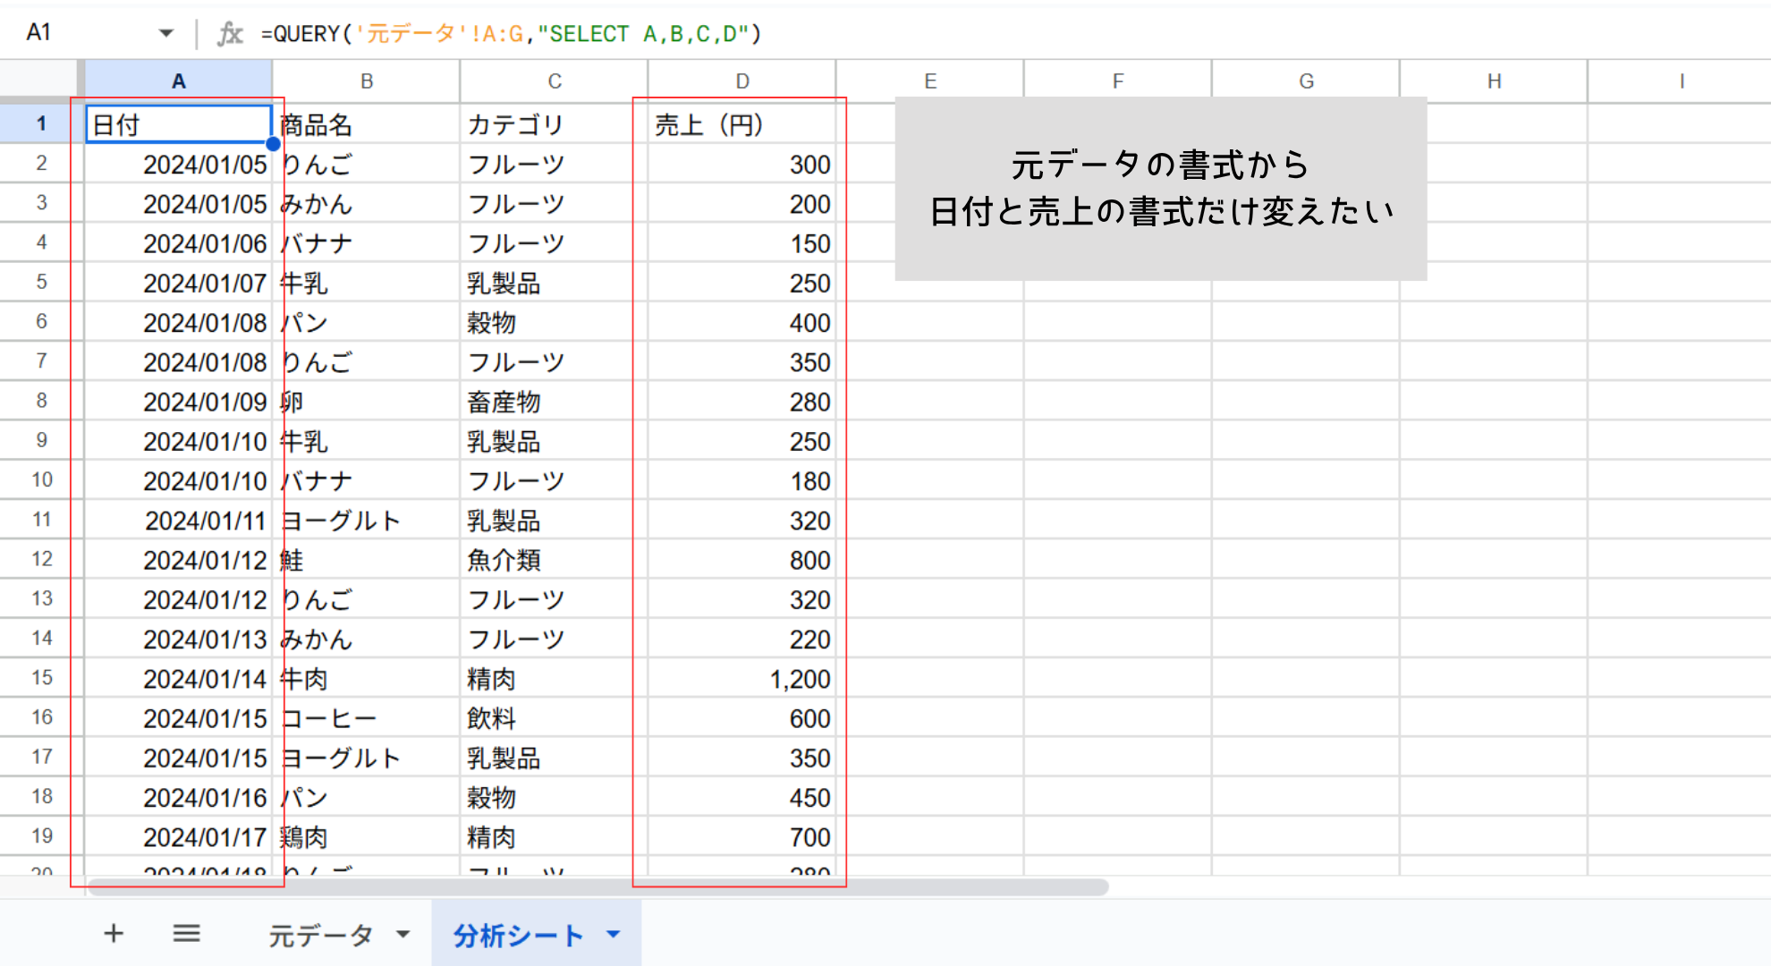
Task: Click the りんご cell in row 2
Action: pos(367,164)
